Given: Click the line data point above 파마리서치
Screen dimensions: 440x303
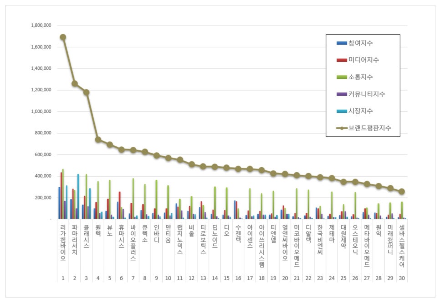Looking at the screenshot, I should 75,83.
